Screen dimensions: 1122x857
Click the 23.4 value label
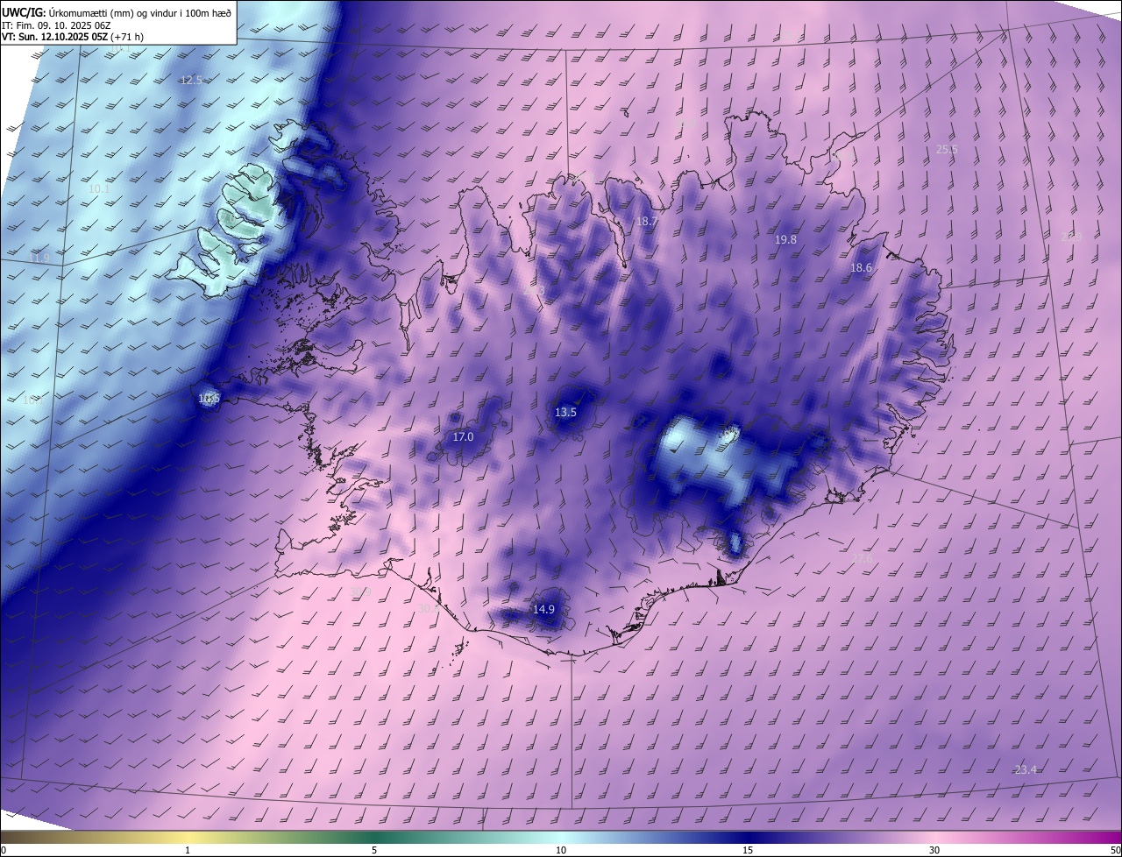(1025, 769)
